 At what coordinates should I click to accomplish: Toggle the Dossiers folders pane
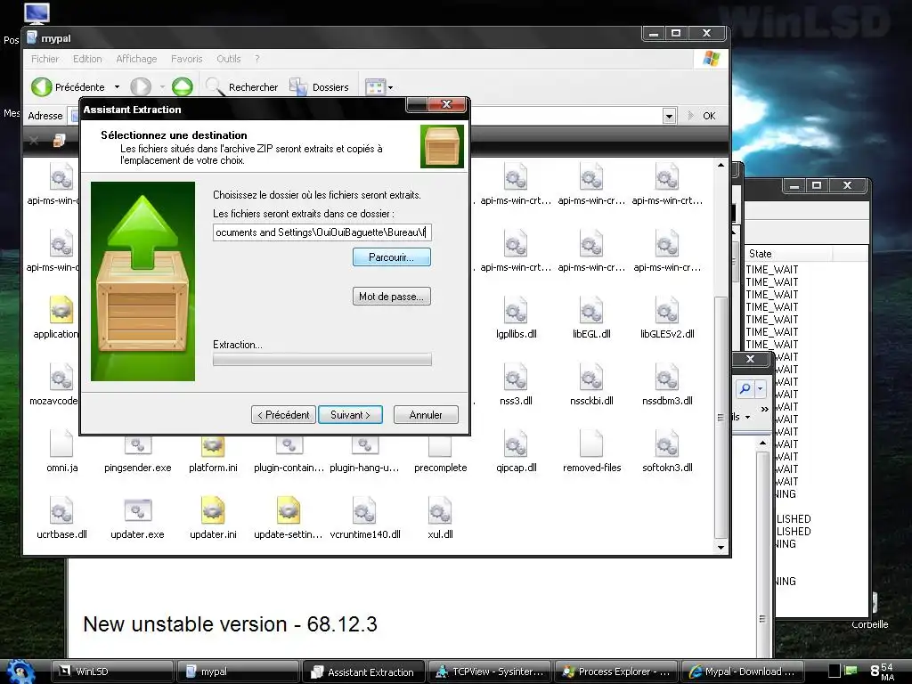(x=320, y=86)
